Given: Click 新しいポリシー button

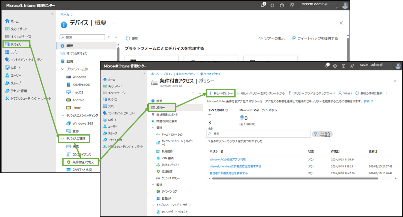Looking at the screenshot, I should (220, 93).
